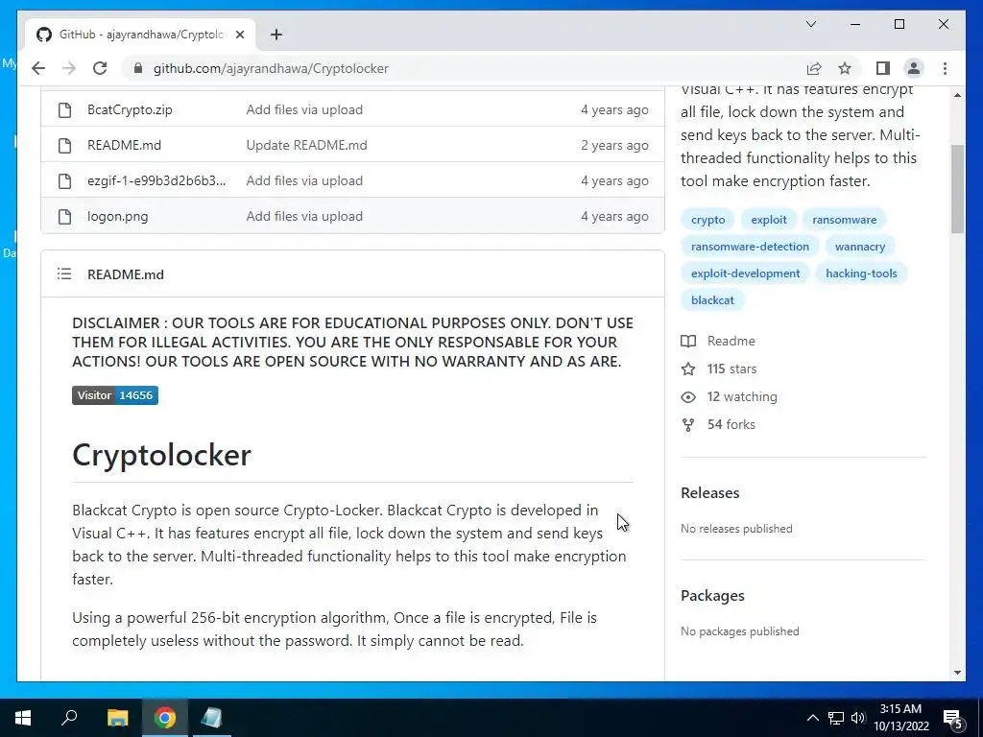Select the ransomware topic tag
Image resolution: width=983 pixels, height=737 pixels.
pyautogui.click(x=845, y=220)
